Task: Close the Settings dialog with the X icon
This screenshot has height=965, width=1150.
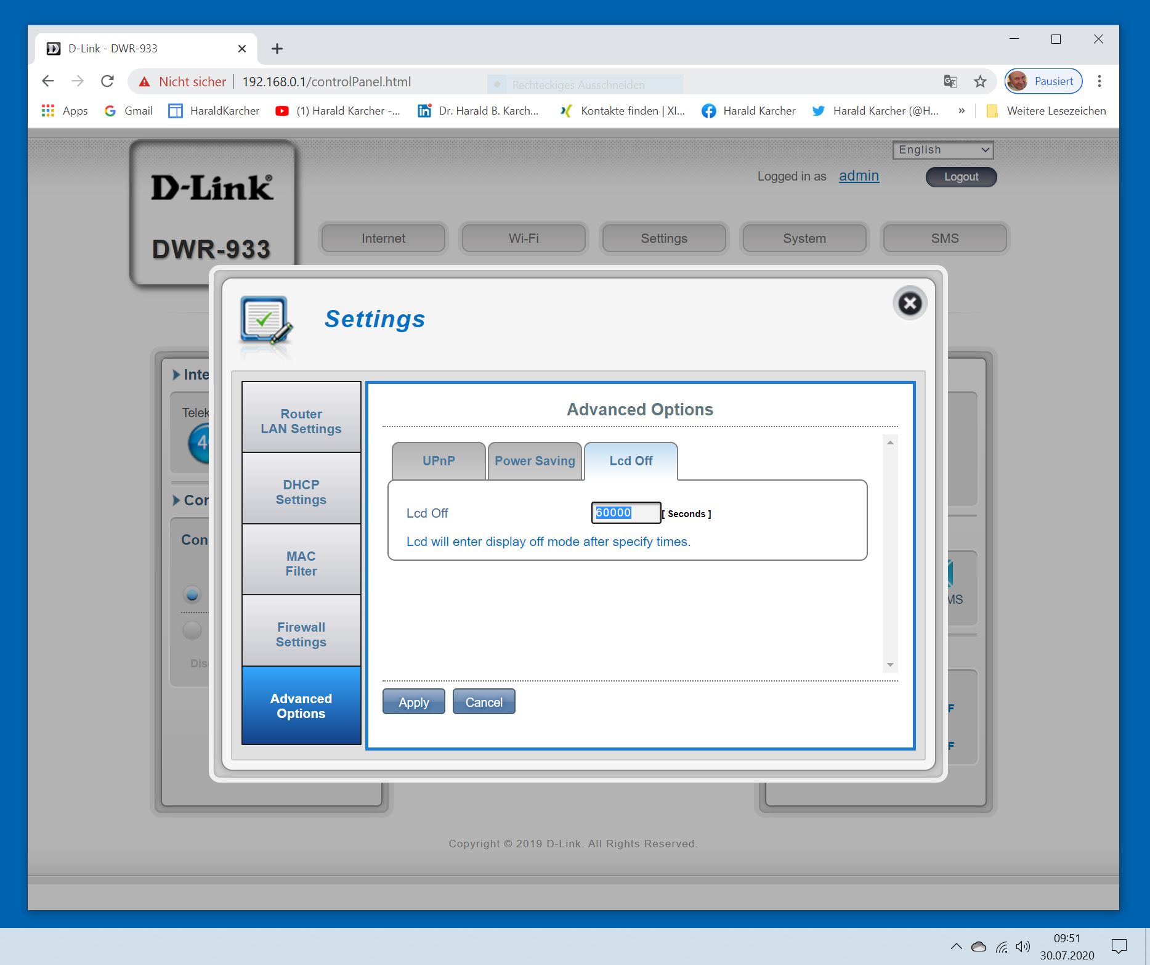Action: 910,303
